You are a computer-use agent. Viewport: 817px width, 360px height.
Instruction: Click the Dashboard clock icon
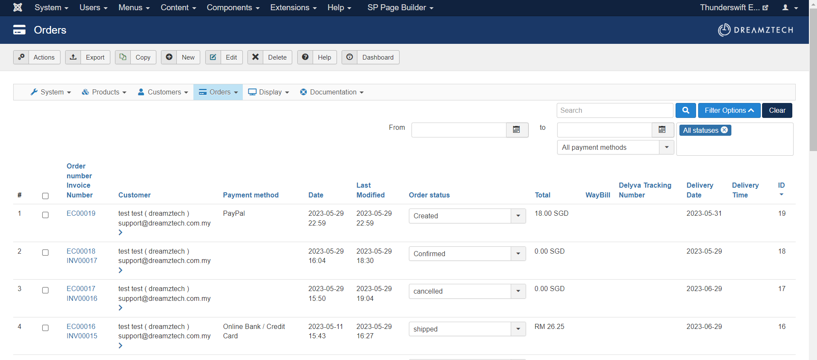350,57
